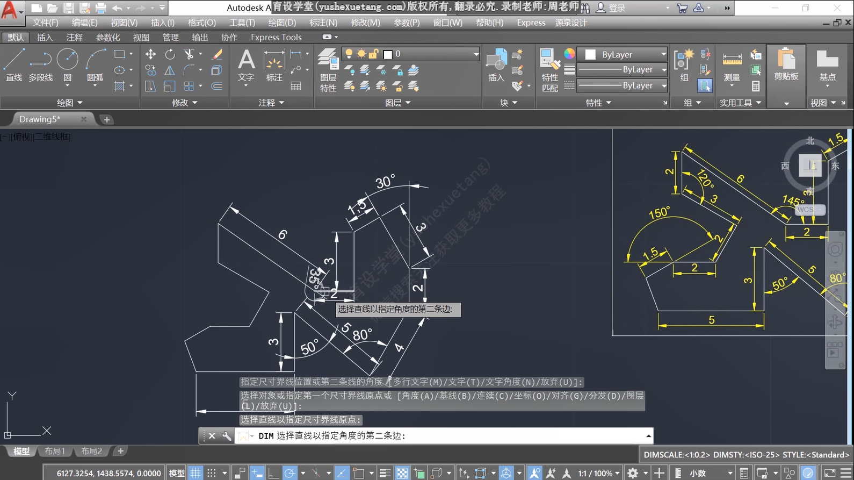Click the Offset tool icon
Screen dimensions: 854x480
tap(217, 86)
